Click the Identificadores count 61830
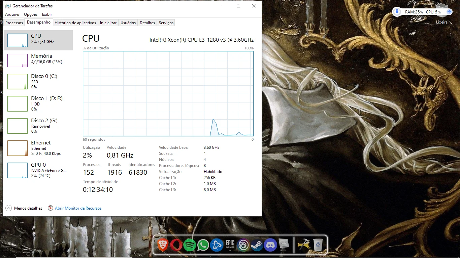This screenshot has width=460, height=258. [x=138, y=172]
